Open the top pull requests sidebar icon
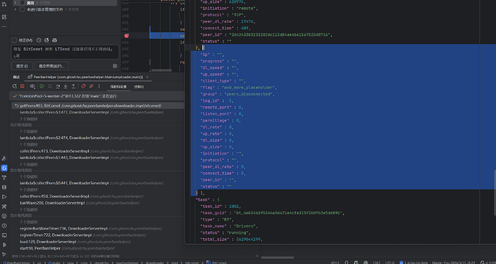This screenshot has width=496, height=264. point(4,4)
